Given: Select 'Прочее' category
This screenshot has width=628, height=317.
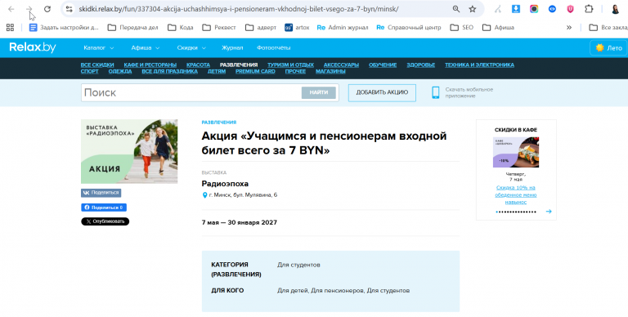Looking at the screenshot, I should [295, 71].
